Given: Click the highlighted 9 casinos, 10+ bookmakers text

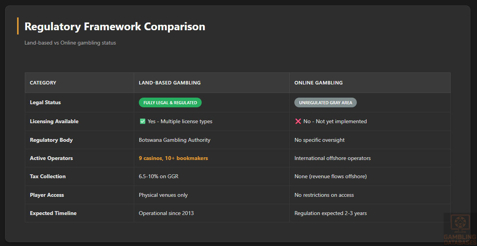Looking at the screenshot, I should click(173, 158).
